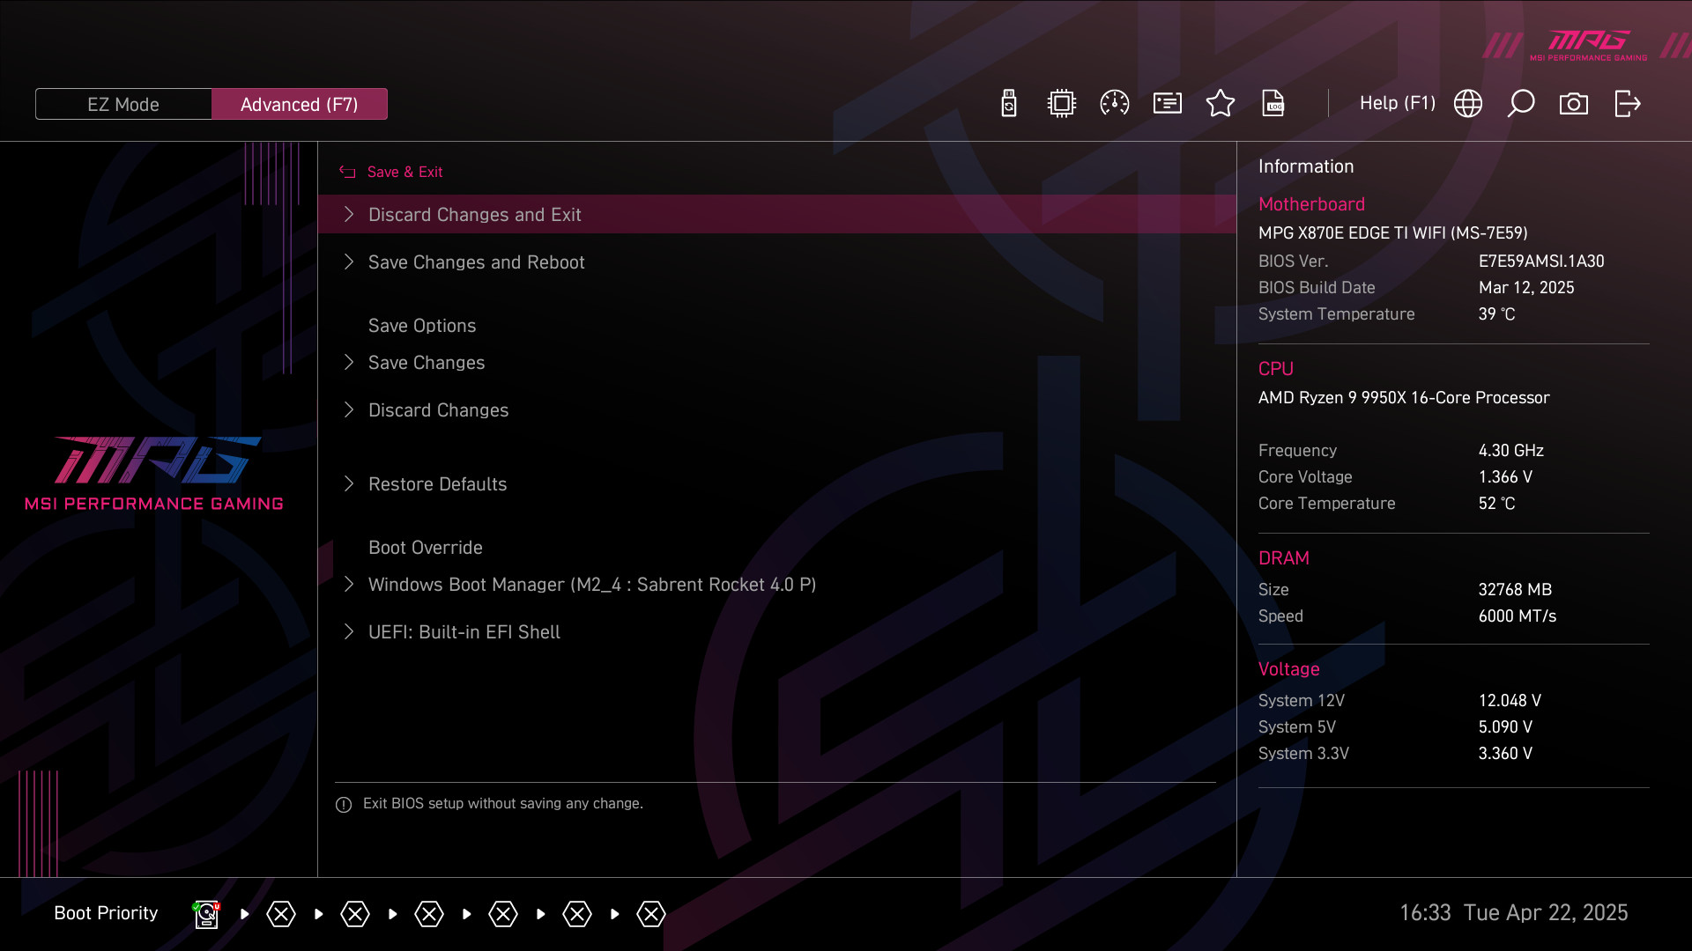Click the System Temperature value 39 °C
Viewport: 1692px width, 951px height.
point(1497,314)
